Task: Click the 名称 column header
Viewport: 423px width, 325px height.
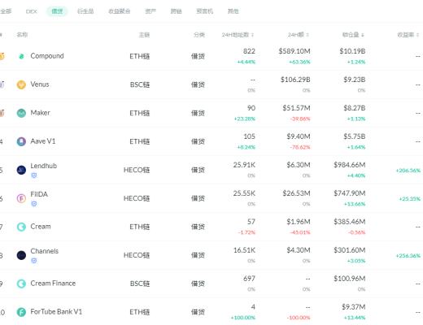Action: [x=22, y=35]
